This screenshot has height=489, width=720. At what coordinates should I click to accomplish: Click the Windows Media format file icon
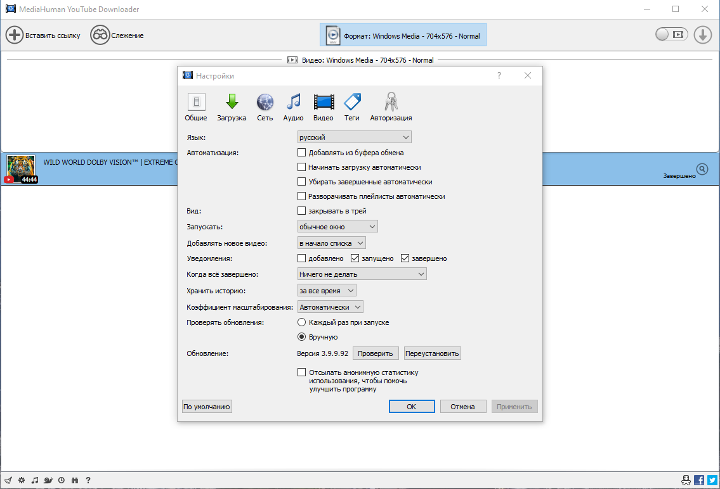click(x=332, y=35)
